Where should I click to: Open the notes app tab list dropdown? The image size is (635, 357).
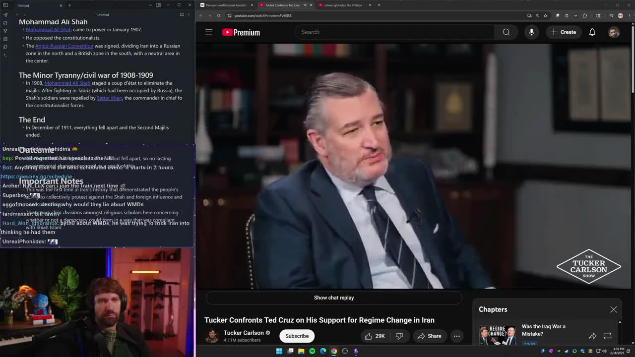[x=150, y=5]
